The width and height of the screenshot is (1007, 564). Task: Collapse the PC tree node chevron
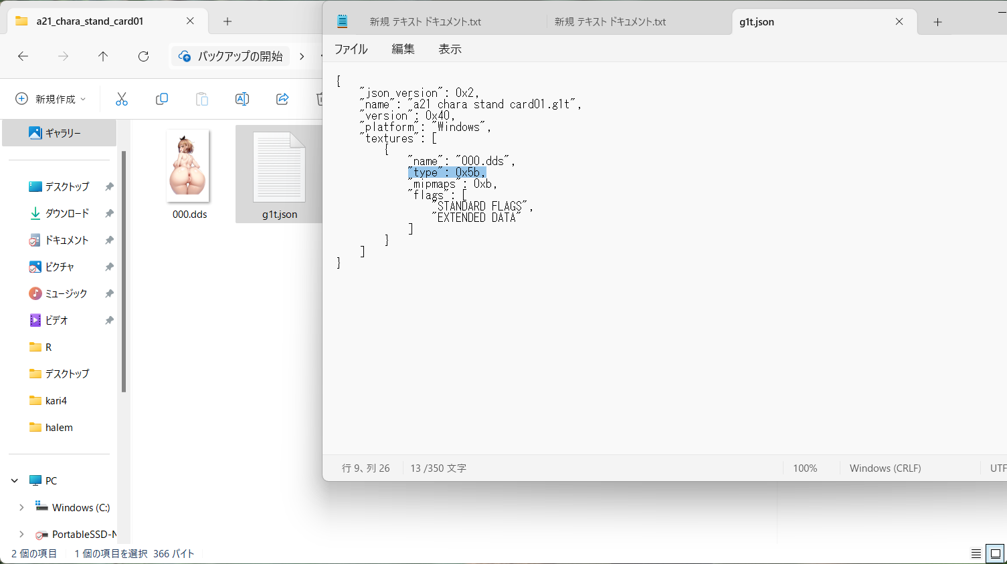tap(15, 480)
